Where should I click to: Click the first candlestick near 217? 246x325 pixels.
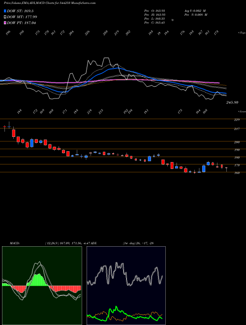pyautogui.click(x=4, y=127)
